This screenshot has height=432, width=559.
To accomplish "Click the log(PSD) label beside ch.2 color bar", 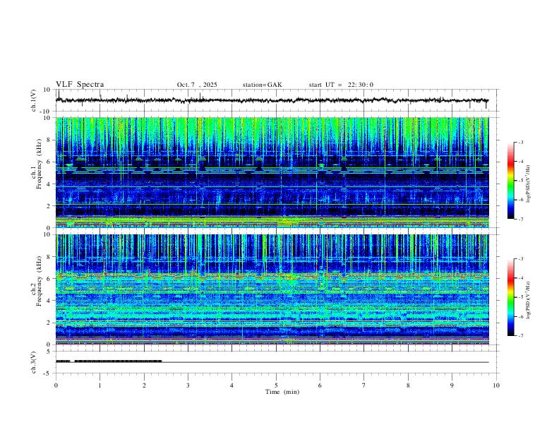I will click(529, 300).
